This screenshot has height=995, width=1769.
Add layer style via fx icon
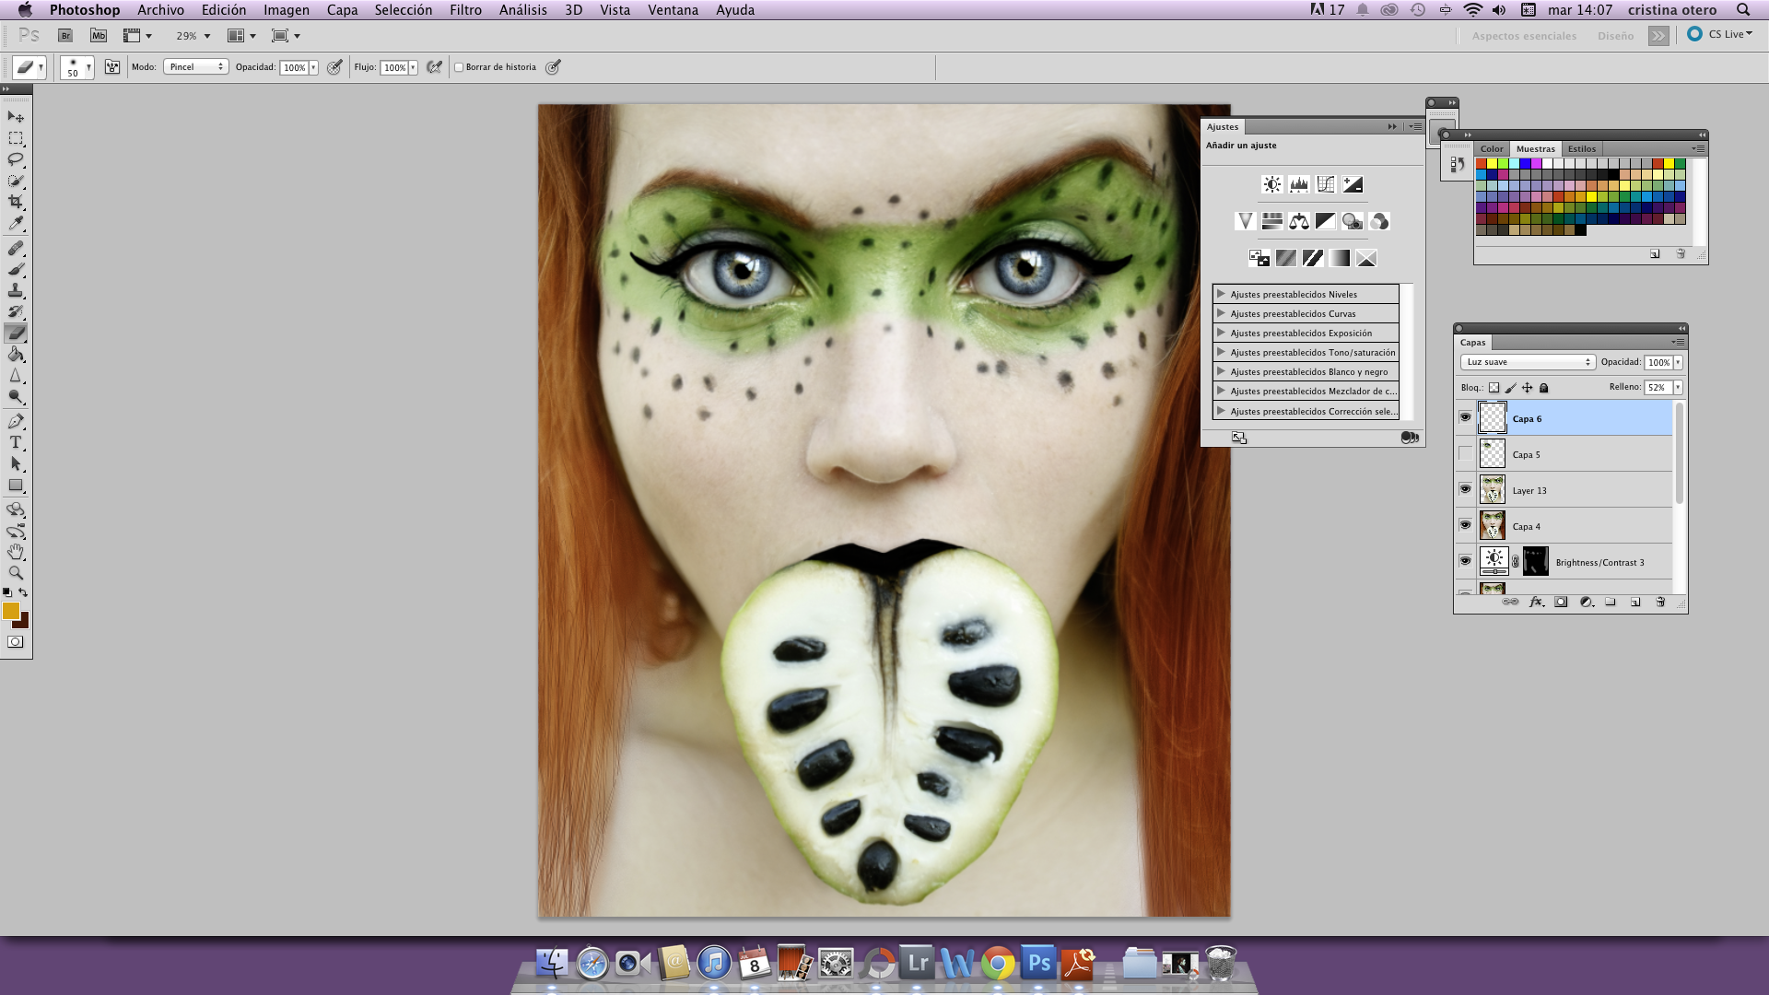(x=1535, y=602)
